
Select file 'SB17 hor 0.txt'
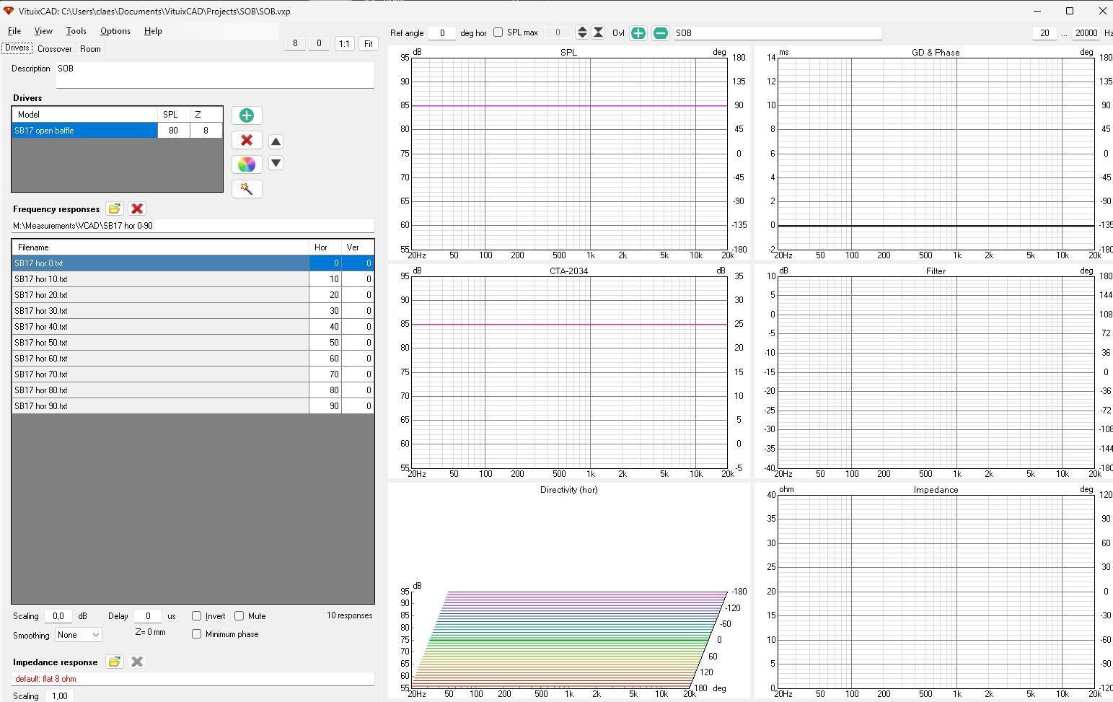tap(160, 263)
